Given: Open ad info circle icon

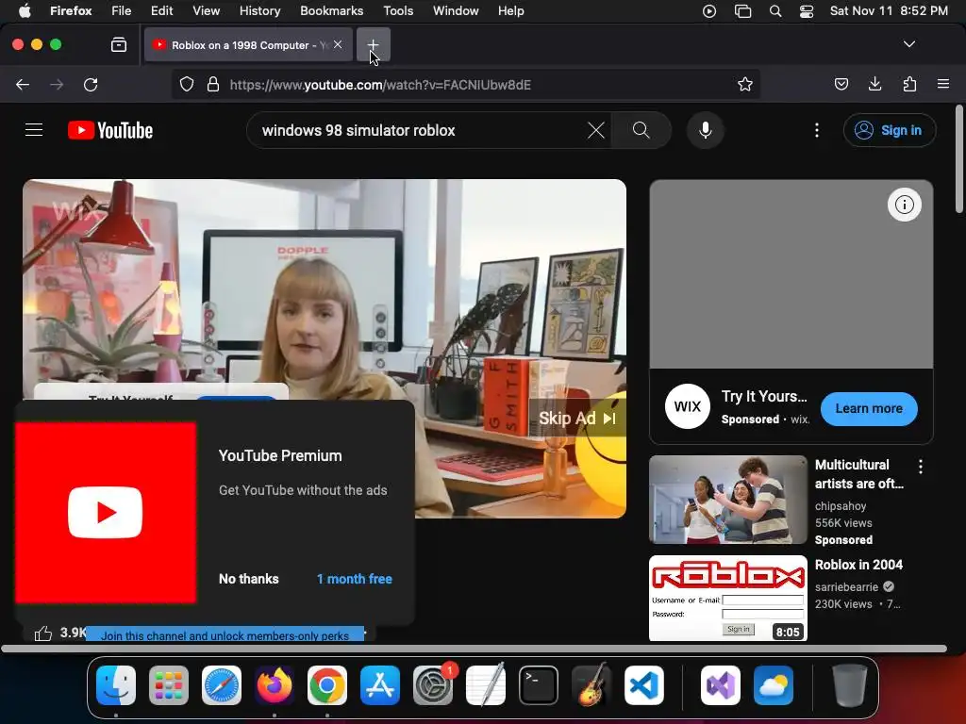Looking at the screenshot, I should coord(905,205).
